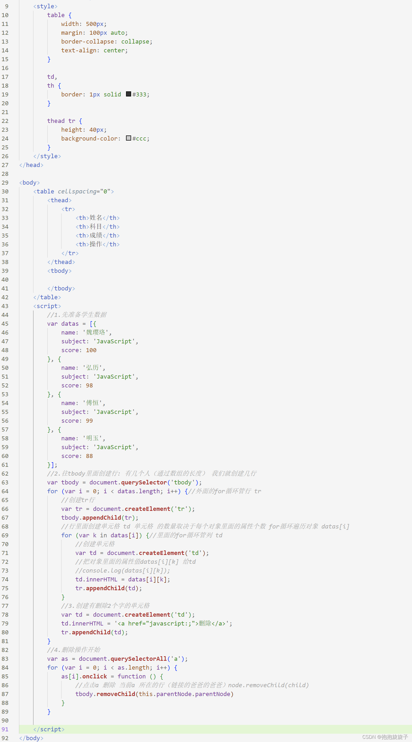
Task: Click the #ccc color swatch on line 24
Action: tap(128, 138)
